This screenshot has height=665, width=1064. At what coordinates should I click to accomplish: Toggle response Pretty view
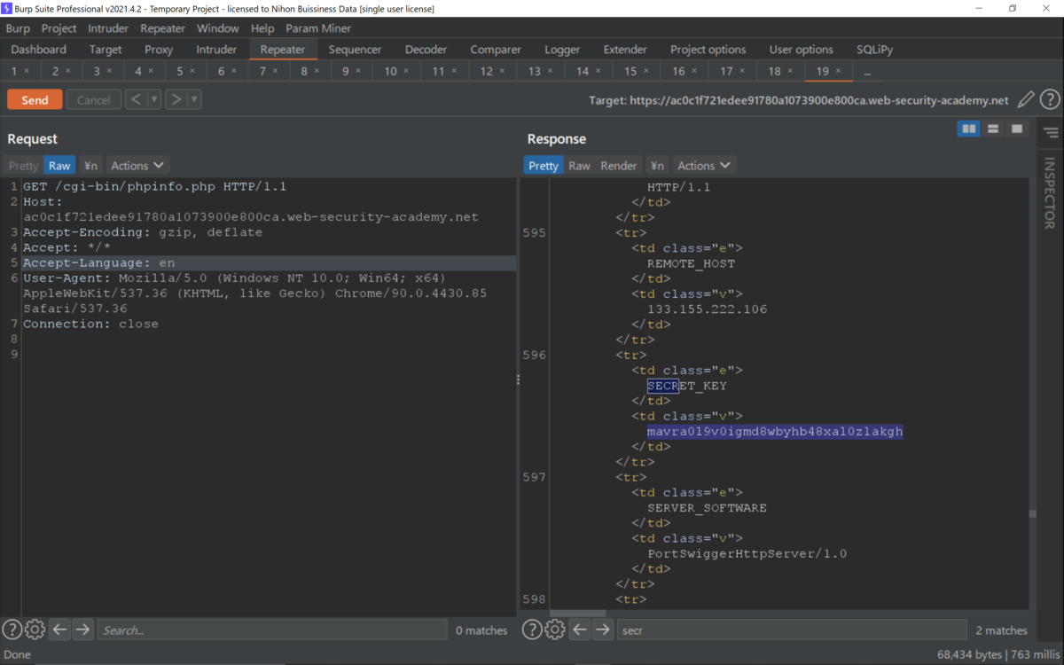544,165
